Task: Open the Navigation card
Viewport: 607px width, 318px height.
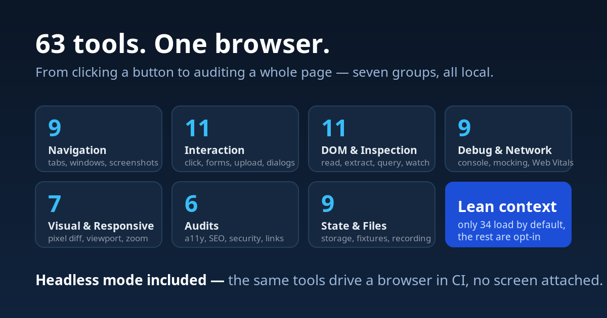Action: pos(99,139)
